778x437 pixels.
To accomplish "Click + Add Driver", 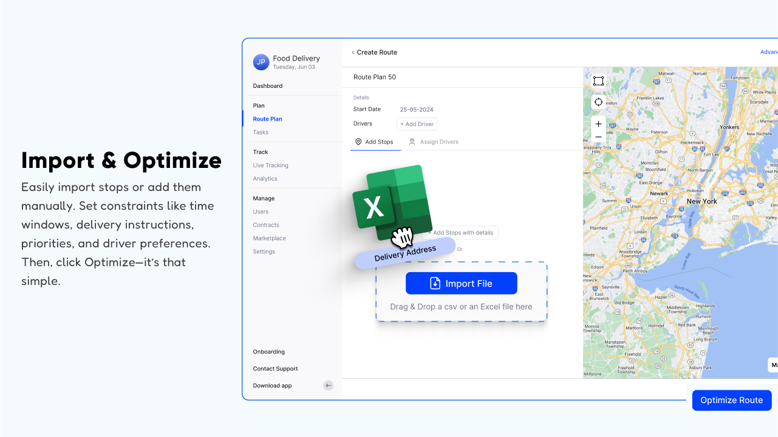I will [417, 124].
